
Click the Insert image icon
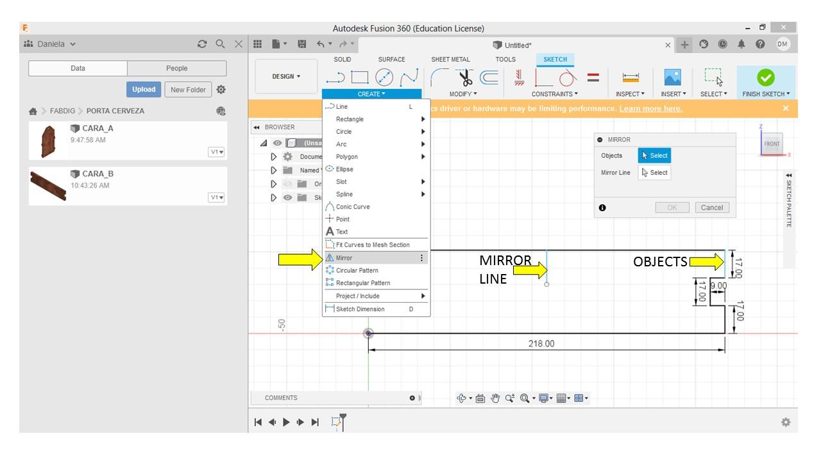pos(673,77)
